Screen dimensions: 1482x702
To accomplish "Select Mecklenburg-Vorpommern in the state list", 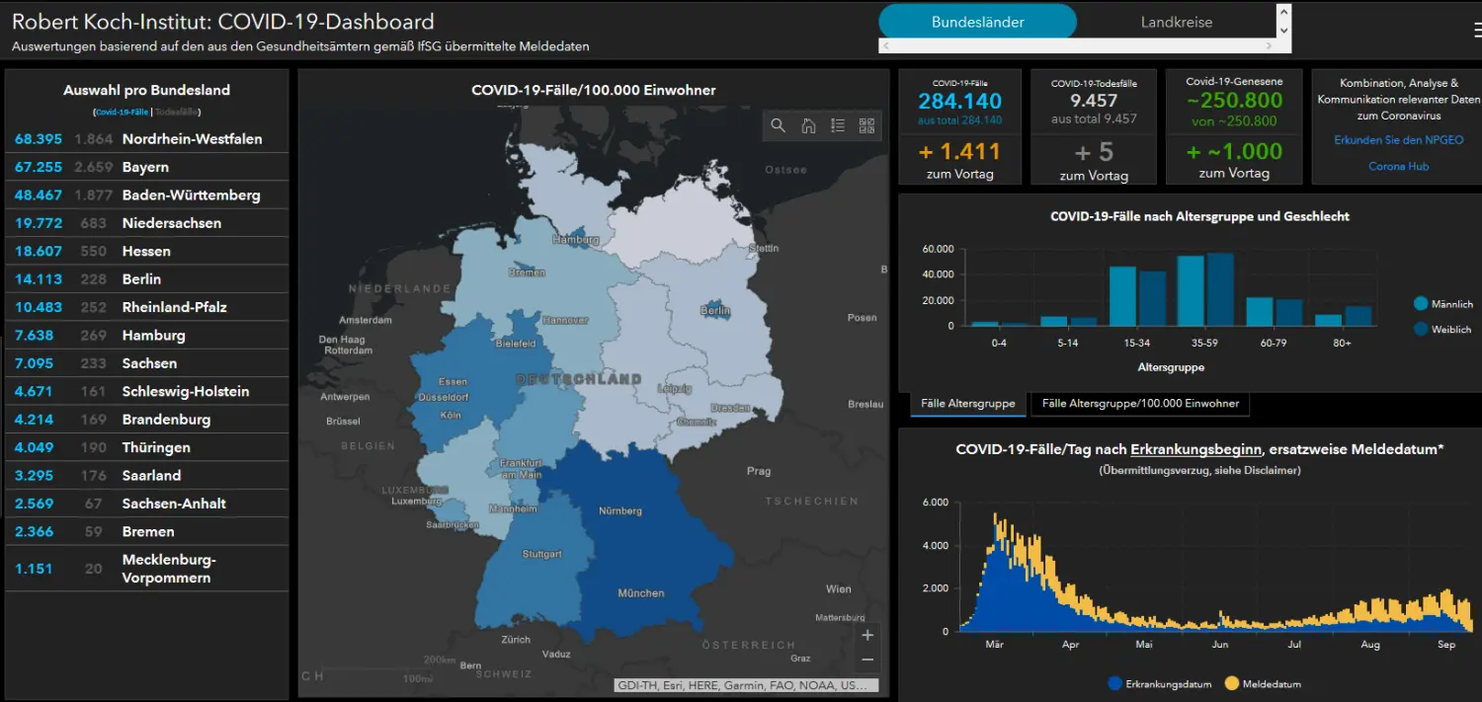I will [168, 569].
